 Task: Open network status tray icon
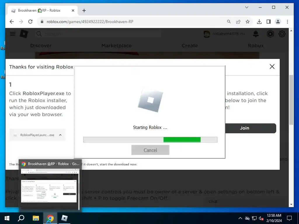coord(254,218)
